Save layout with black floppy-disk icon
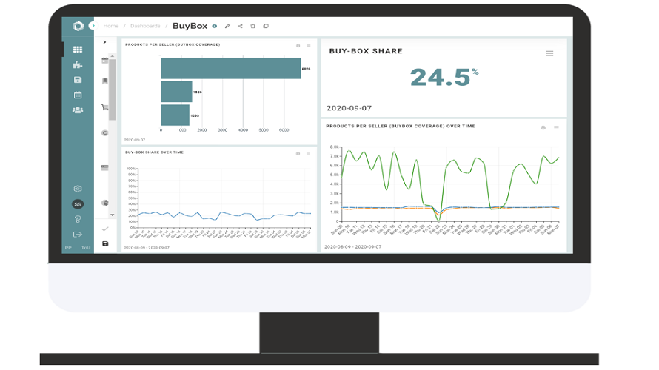Image resolution: width=659 pixels, height=370 pixels. tap(105, 243)
